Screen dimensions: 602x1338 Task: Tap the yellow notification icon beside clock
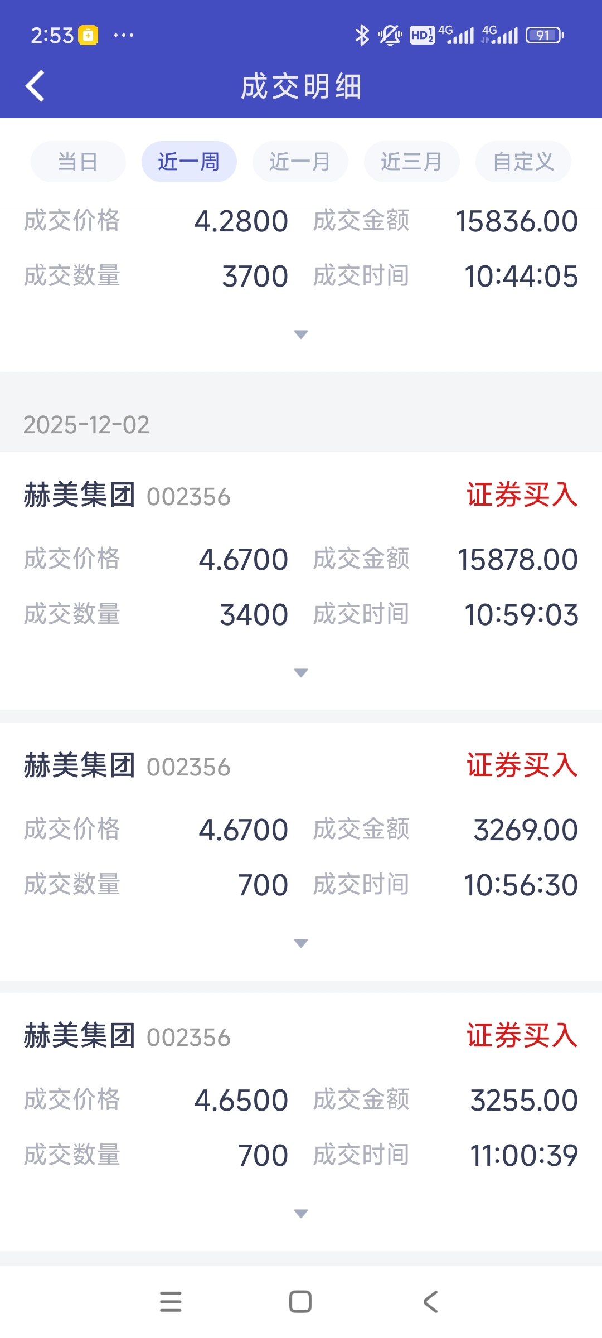[x=88, y=36]
